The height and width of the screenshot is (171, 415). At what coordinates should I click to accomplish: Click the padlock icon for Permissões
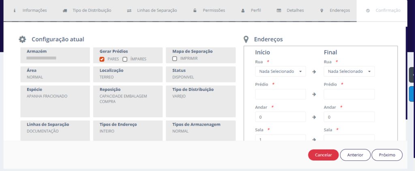point(195,11)
